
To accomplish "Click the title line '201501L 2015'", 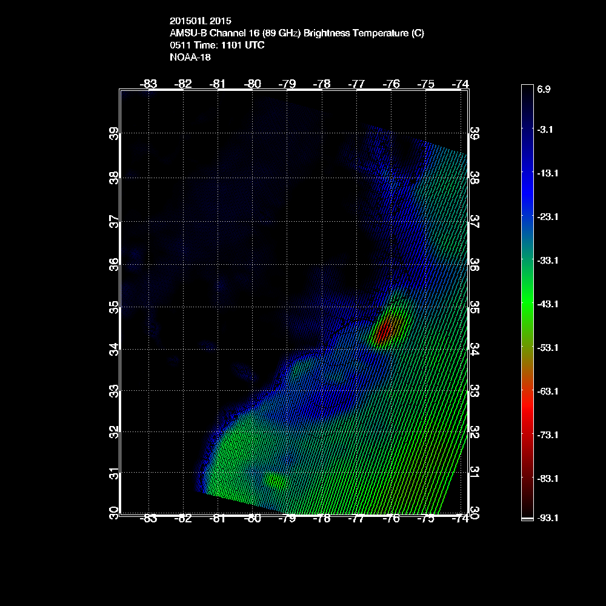I will (200, 21).
